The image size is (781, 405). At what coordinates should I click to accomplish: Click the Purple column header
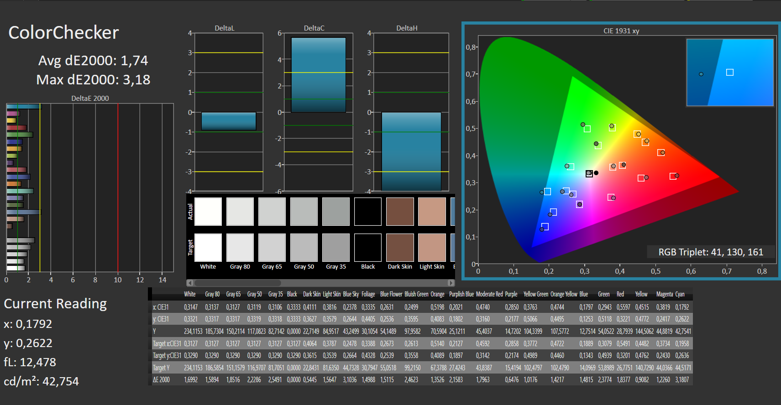tap(511, 294)
